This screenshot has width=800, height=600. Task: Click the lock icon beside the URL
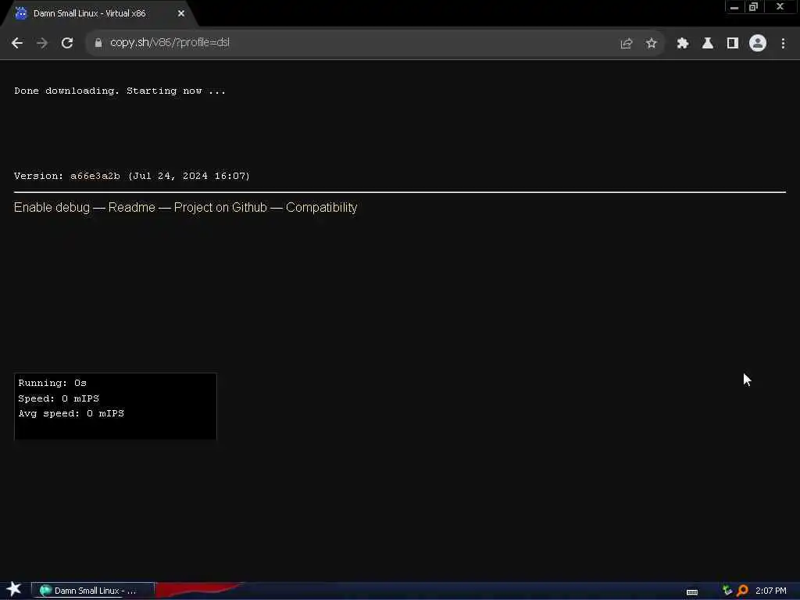point(98,43)
